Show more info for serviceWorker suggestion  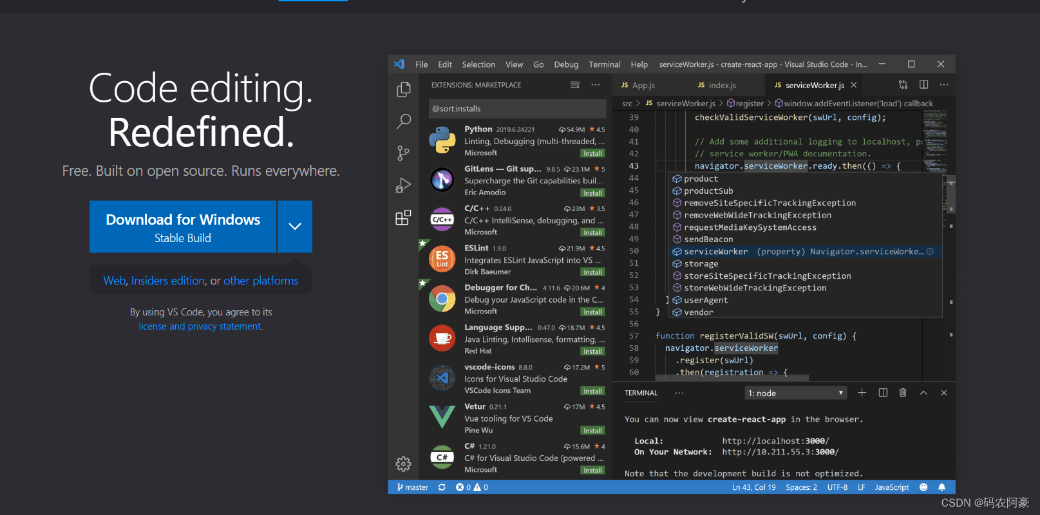[x=930, y=252]
